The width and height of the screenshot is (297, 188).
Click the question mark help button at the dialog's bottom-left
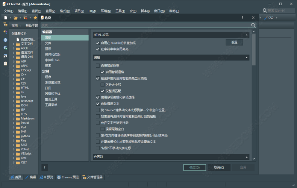[x=45, y=167]
